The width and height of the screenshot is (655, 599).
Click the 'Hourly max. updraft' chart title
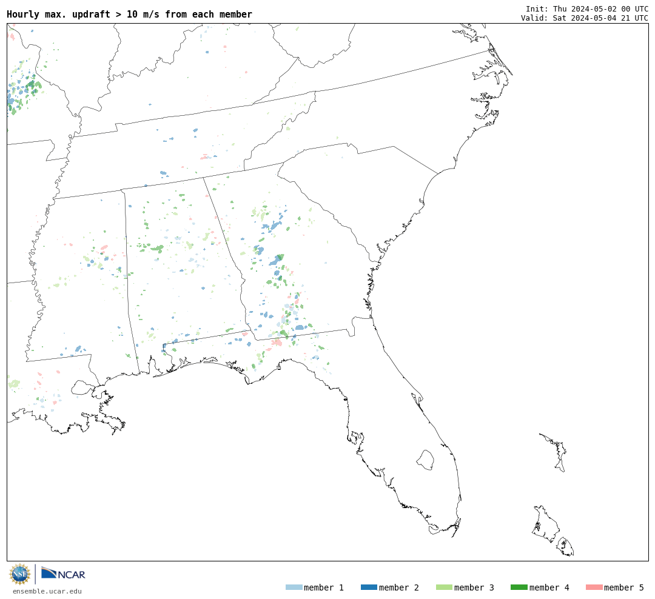point(130,15)
